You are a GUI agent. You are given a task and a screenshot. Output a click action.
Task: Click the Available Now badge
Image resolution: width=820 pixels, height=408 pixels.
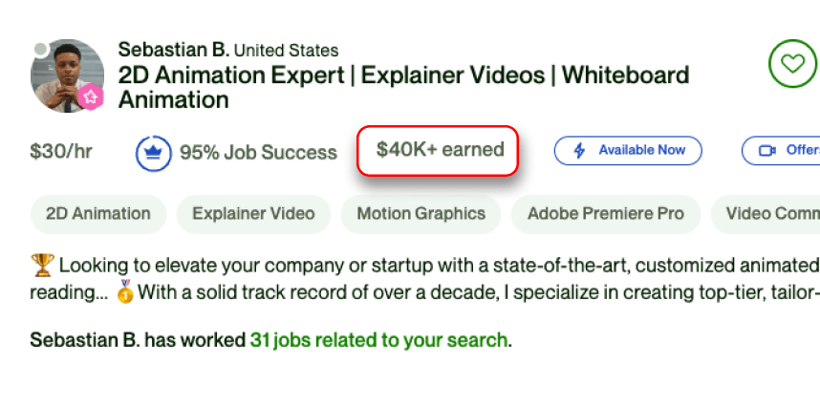pyautogui.click(x=628, y=151)
